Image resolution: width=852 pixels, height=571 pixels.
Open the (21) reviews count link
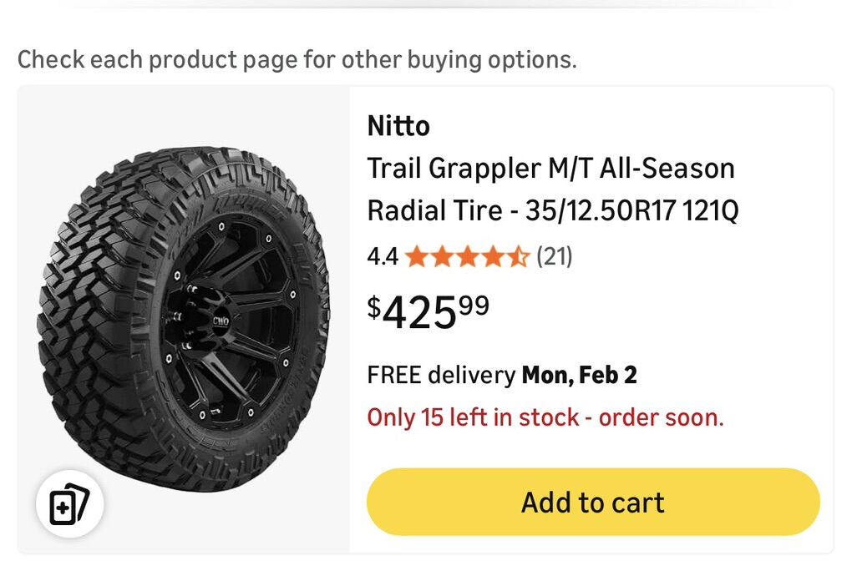(x=554, y=257)
